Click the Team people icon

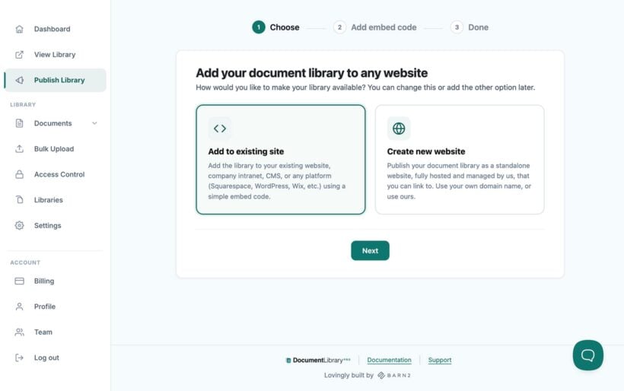19,332
